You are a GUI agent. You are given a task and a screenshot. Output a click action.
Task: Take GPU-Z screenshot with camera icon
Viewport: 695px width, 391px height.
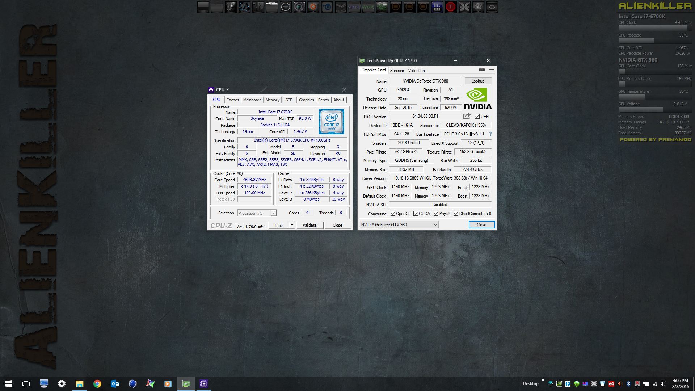tap(481, 70)
